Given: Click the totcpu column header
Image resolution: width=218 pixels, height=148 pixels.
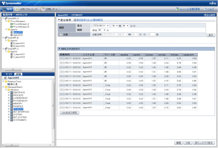Looking at the screenshot, I should pyautogui.click(x=176, y=54).
